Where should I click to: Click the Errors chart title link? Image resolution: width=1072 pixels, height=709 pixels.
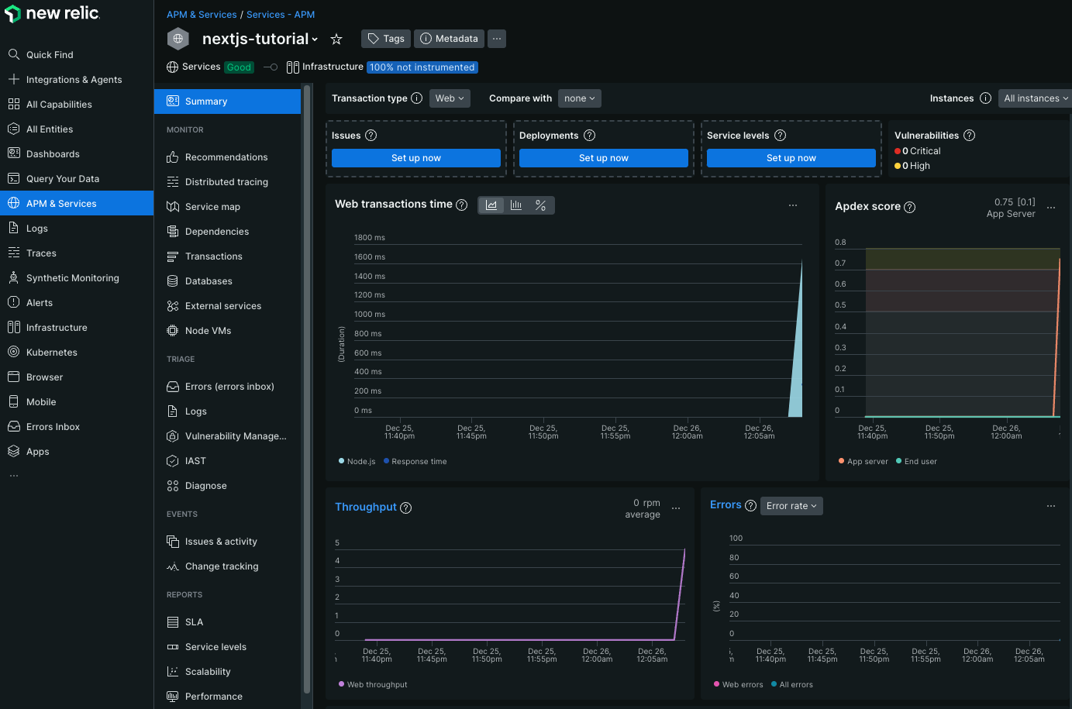tap(726, 504)
